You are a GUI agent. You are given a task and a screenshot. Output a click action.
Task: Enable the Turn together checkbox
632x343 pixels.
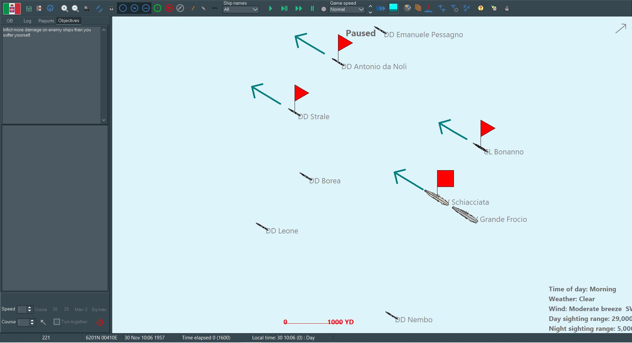pos(57,322)
